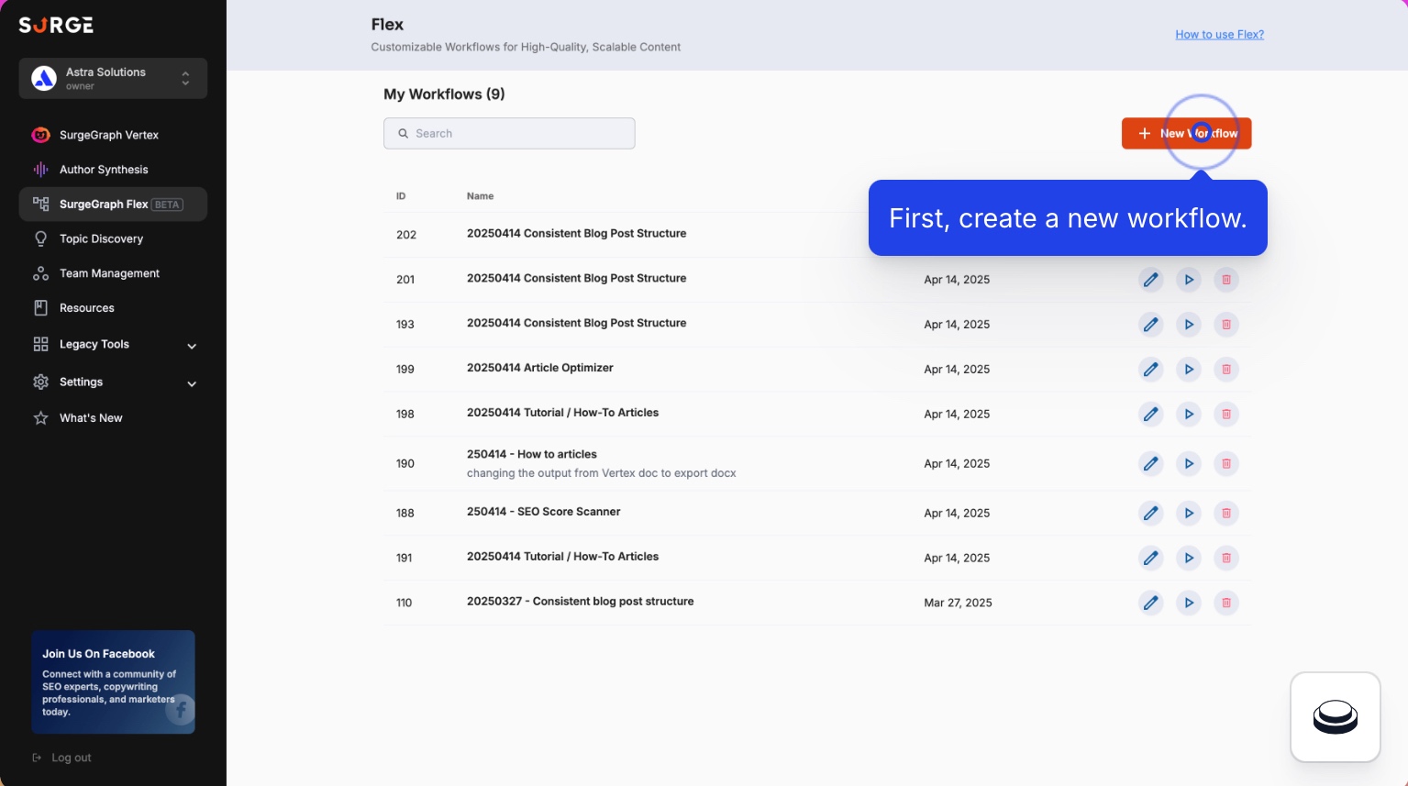
Task: Select Author Synthesis in the sidebar
Action: (x=104, y=169)
